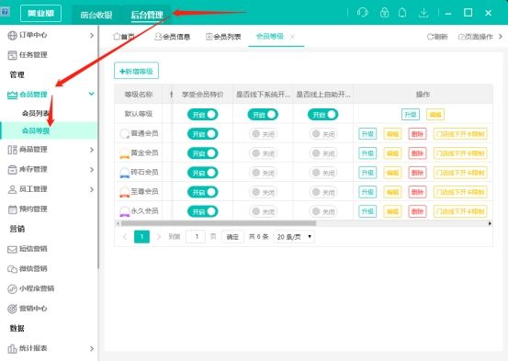The image size is (508, 361).
Task: Click the arrow right of 页面操作
Action: tap(501, 37)
